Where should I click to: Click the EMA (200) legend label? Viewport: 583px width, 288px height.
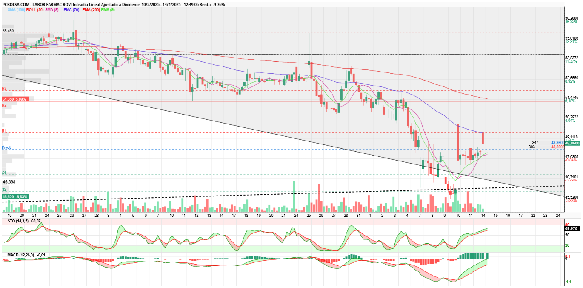pyautogui.click(x=90, y=9)
